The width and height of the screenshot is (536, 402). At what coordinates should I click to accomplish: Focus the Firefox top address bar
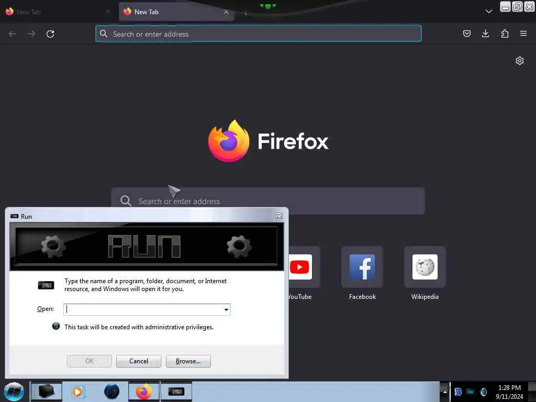coord(259,34)
